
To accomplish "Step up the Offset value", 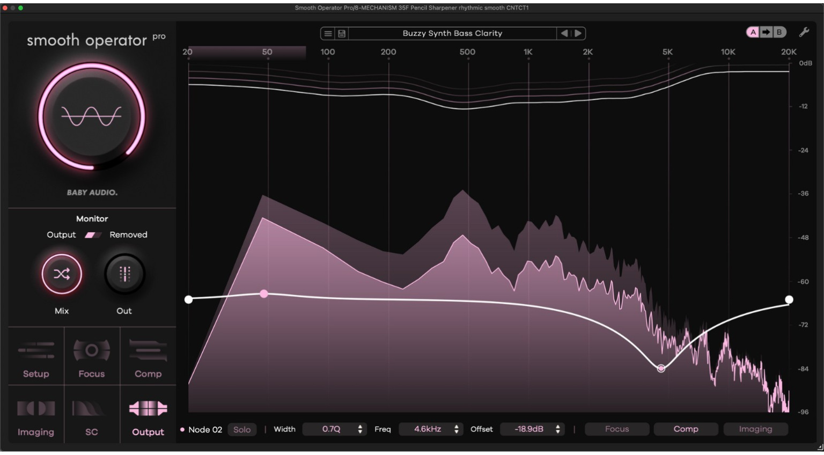I will (558, 427).
